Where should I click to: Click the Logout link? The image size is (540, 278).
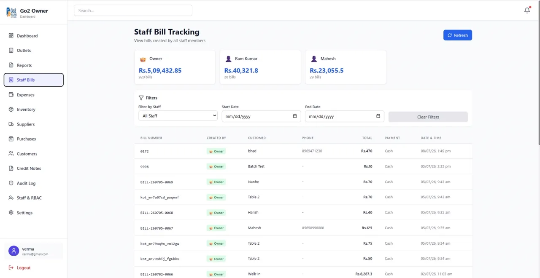(20, 268)
